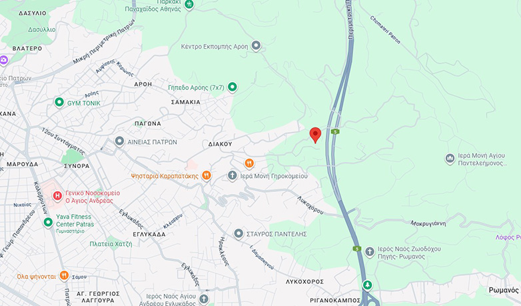This screenshot has height=306, width=521.
Task: Select the green tree park icon near ΡΙΓΑΝΟΚΑΜΠΟΣ
Action: click(367, 285)
